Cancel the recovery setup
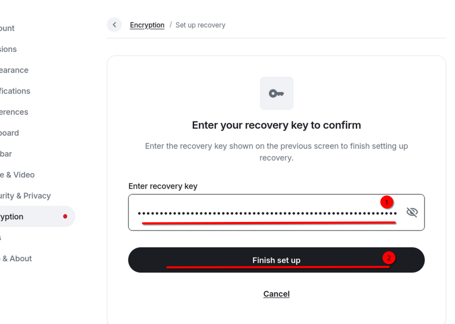The height and width of the screenshot is (324, 455). click(277, 294)
